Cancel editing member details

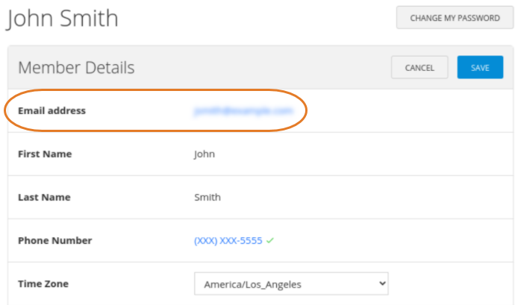point(419,67)
